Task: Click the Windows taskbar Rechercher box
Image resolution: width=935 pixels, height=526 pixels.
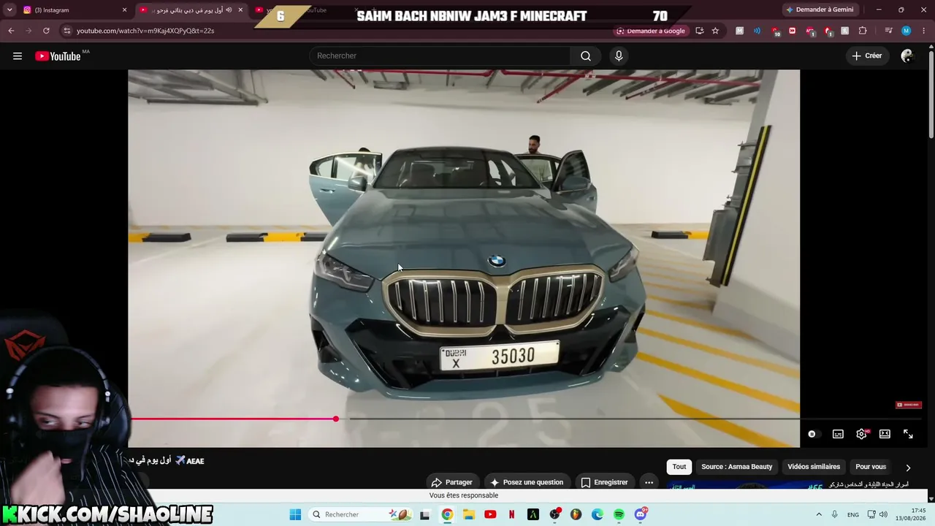Action: click(361, 514)
